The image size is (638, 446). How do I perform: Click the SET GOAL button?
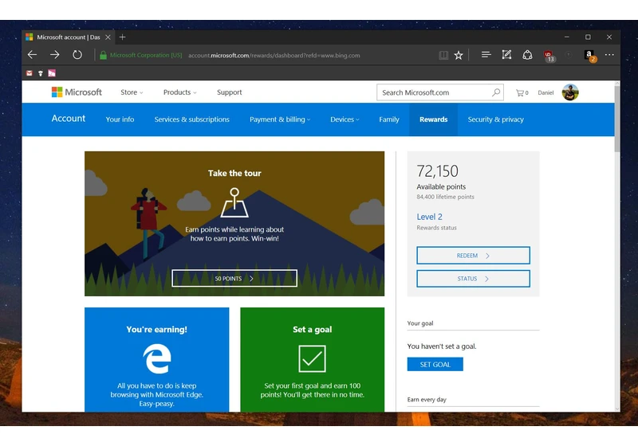[x=435, y=364]
